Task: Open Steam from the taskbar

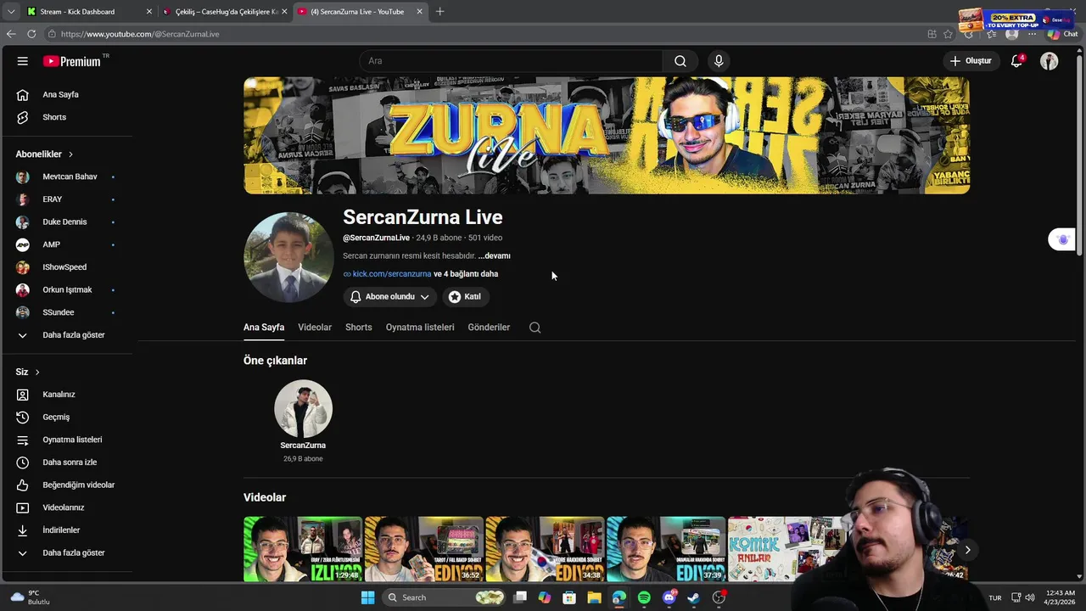Action: pyautogui.click(x=693, y=597)
